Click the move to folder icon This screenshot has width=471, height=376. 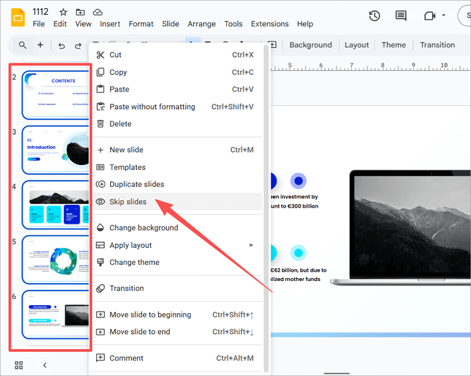pos(81,12)
